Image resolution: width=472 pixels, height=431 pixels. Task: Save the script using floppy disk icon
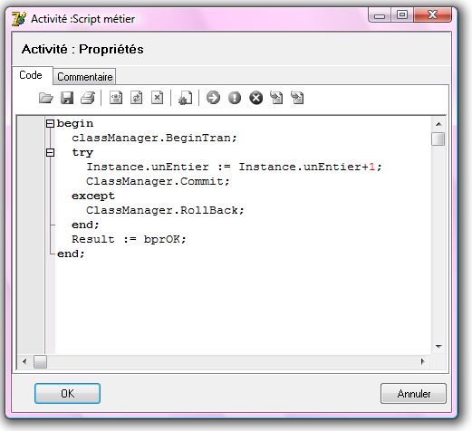click(67, 98)
